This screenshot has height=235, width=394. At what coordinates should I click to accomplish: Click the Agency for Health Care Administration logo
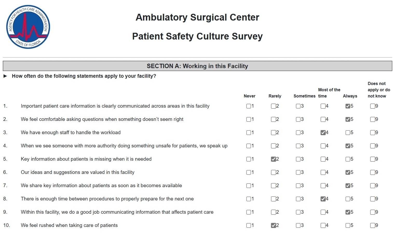[28, 27]
